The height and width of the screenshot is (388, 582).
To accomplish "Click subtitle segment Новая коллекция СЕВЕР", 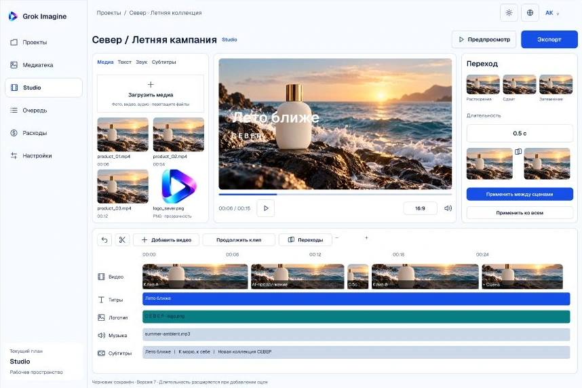I will coord(245,351).
